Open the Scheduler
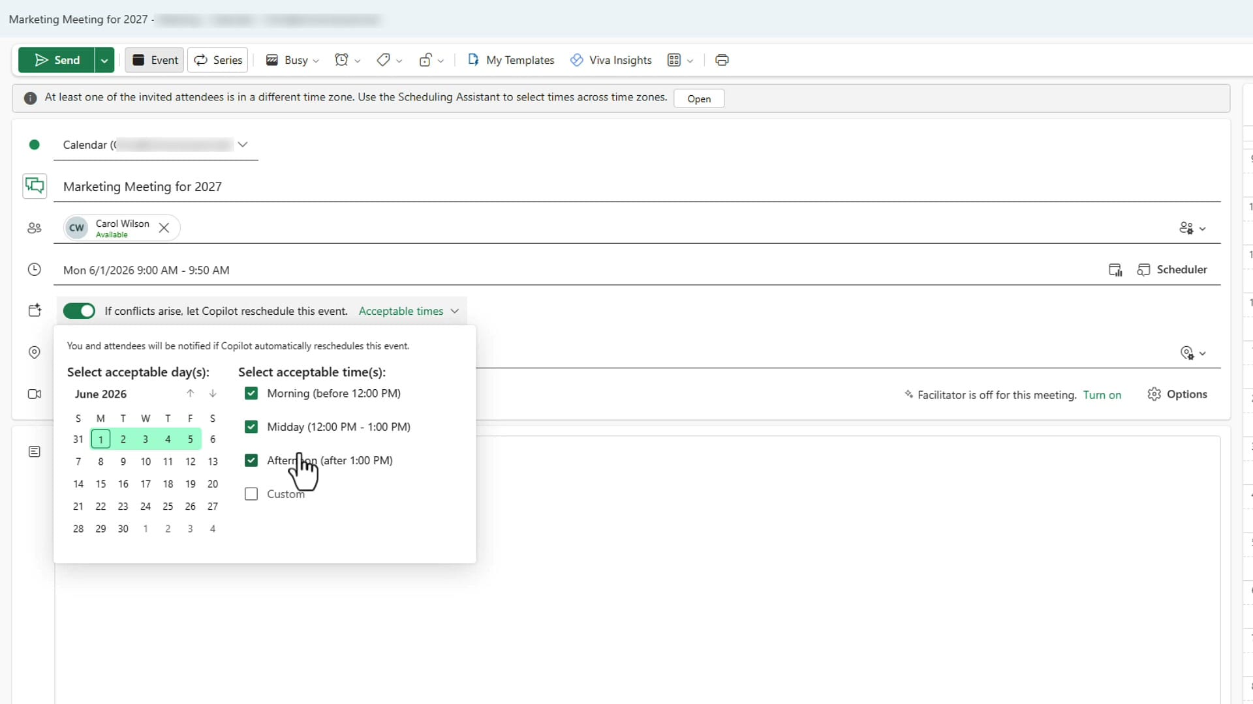 click(x=1172, y=270)
